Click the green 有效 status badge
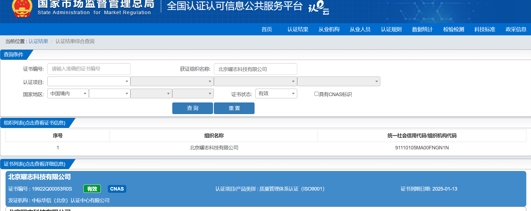The image size is (531, 211). tap(92, 189)
